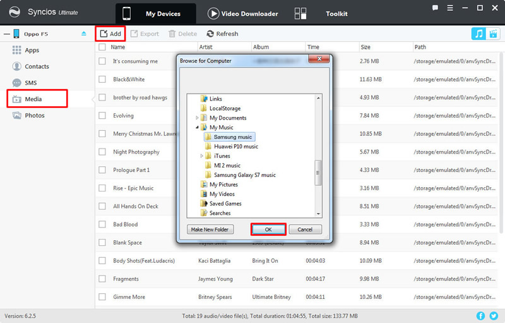Open Photos in the sidebar
Viewport: 505px width, 323px height.
click(28, 116)
